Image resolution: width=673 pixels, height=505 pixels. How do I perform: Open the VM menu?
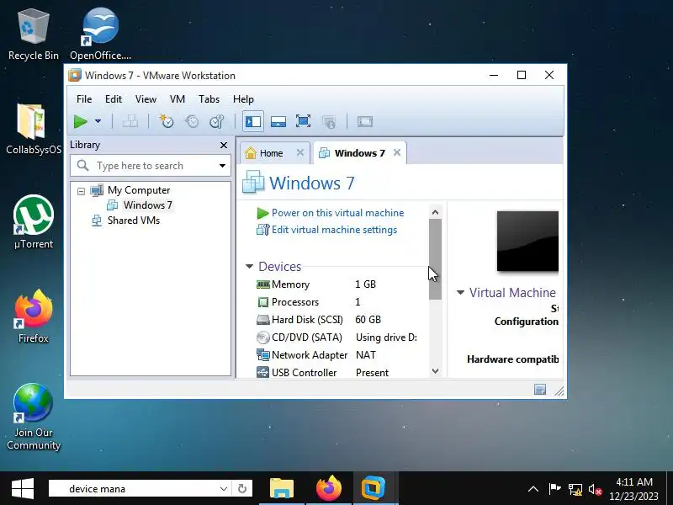[x=178, y=99]
